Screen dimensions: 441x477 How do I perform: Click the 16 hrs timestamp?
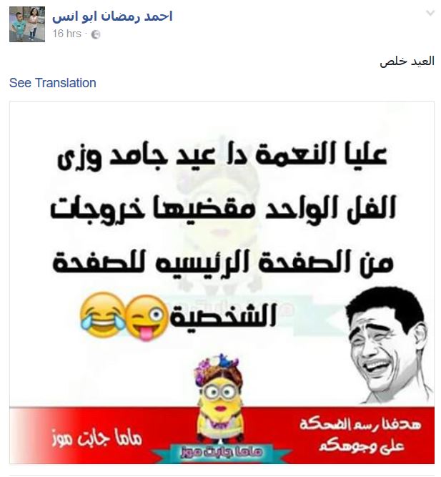pos(66,34)
